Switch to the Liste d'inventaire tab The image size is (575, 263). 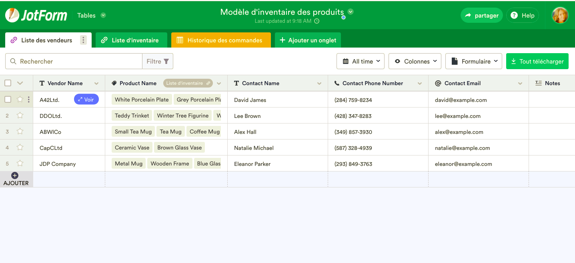(131, 40)
